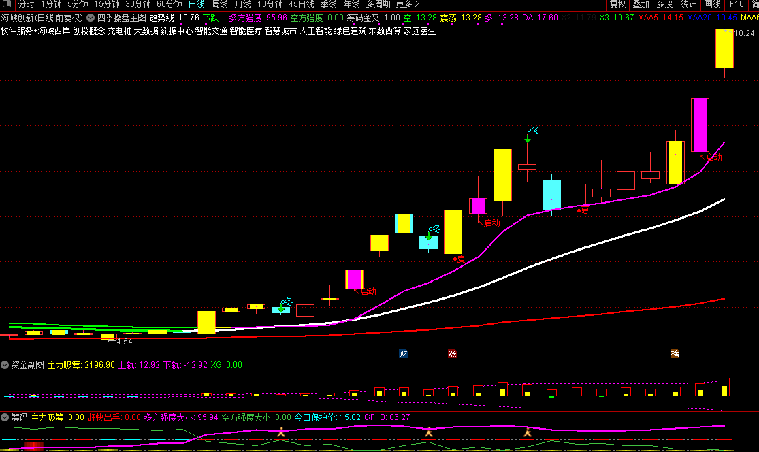Click the 震荡 13.28 readout

coord(461,18)
